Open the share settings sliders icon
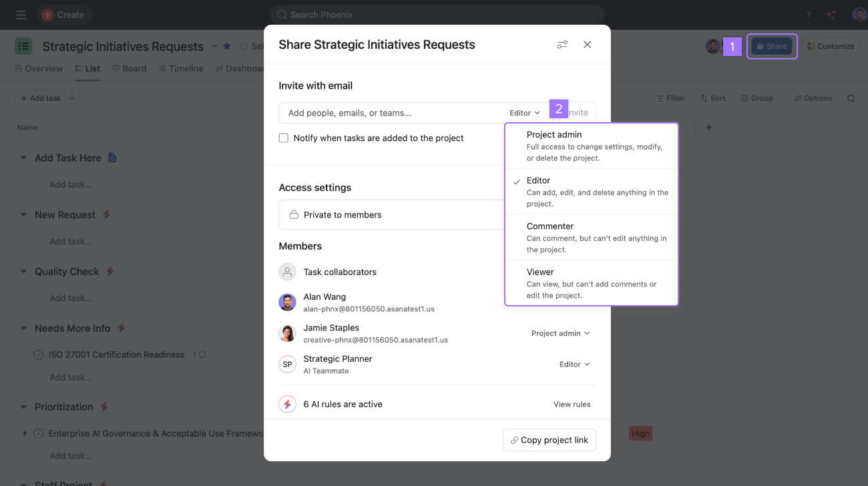Image resolution: width=868 pixels, height=486 pixels. (562, 45)
